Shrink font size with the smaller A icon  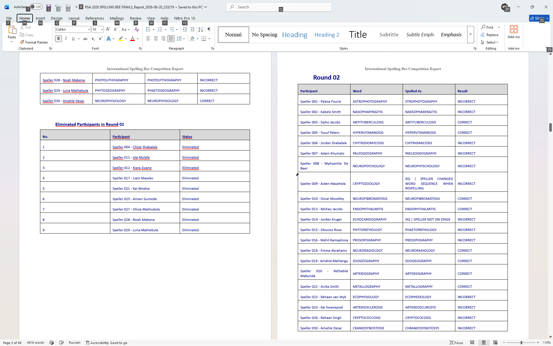[x=115, y=29]
